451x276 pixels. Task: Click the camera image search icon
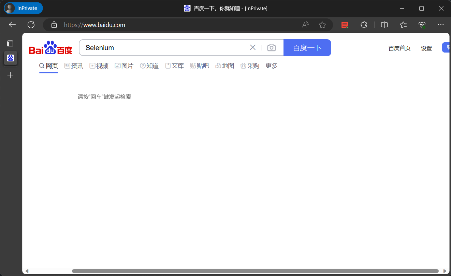pyautogui.click(x=271, y=47)
